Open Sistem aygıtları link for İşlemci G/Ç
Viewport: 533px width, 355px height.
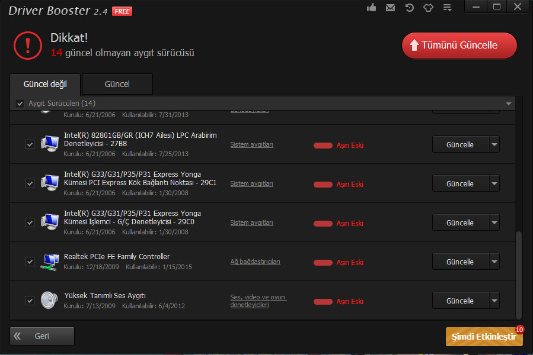[251, 222]
